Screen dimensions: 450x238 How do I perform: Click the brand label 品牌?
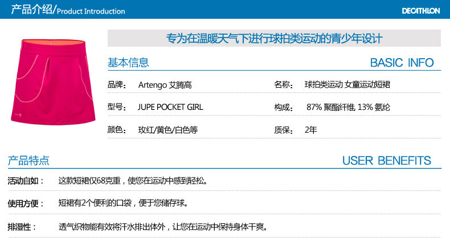[x=117, y=85]
